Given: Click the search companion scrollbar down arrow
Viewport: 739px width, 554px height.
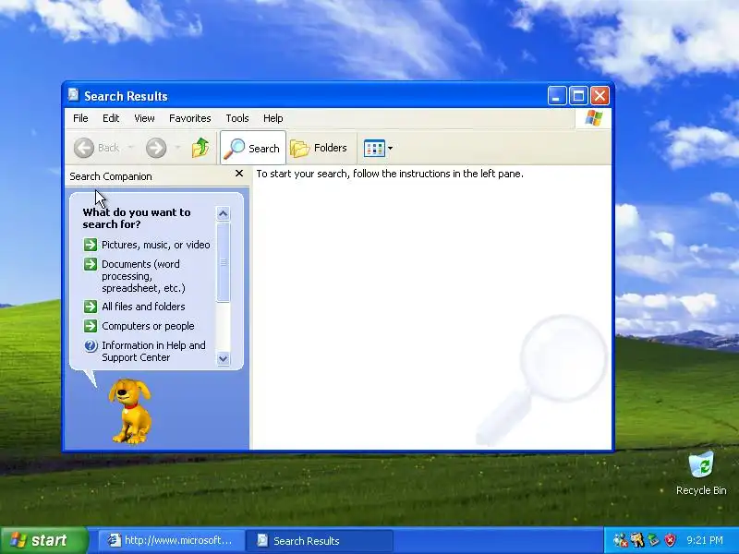Looking at the screenshot, I should [x=224, y=359].
